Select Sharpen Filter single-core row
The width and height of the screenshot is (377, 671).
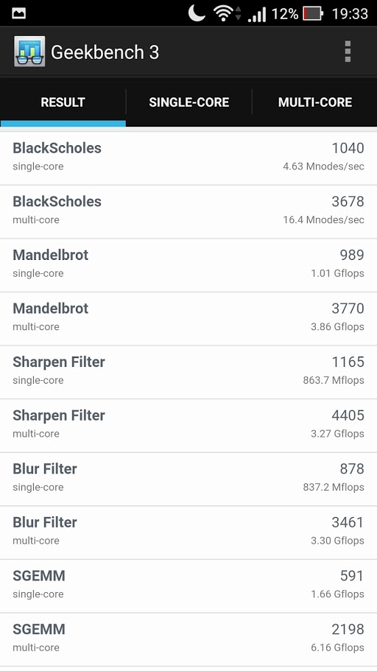point(188,372)
